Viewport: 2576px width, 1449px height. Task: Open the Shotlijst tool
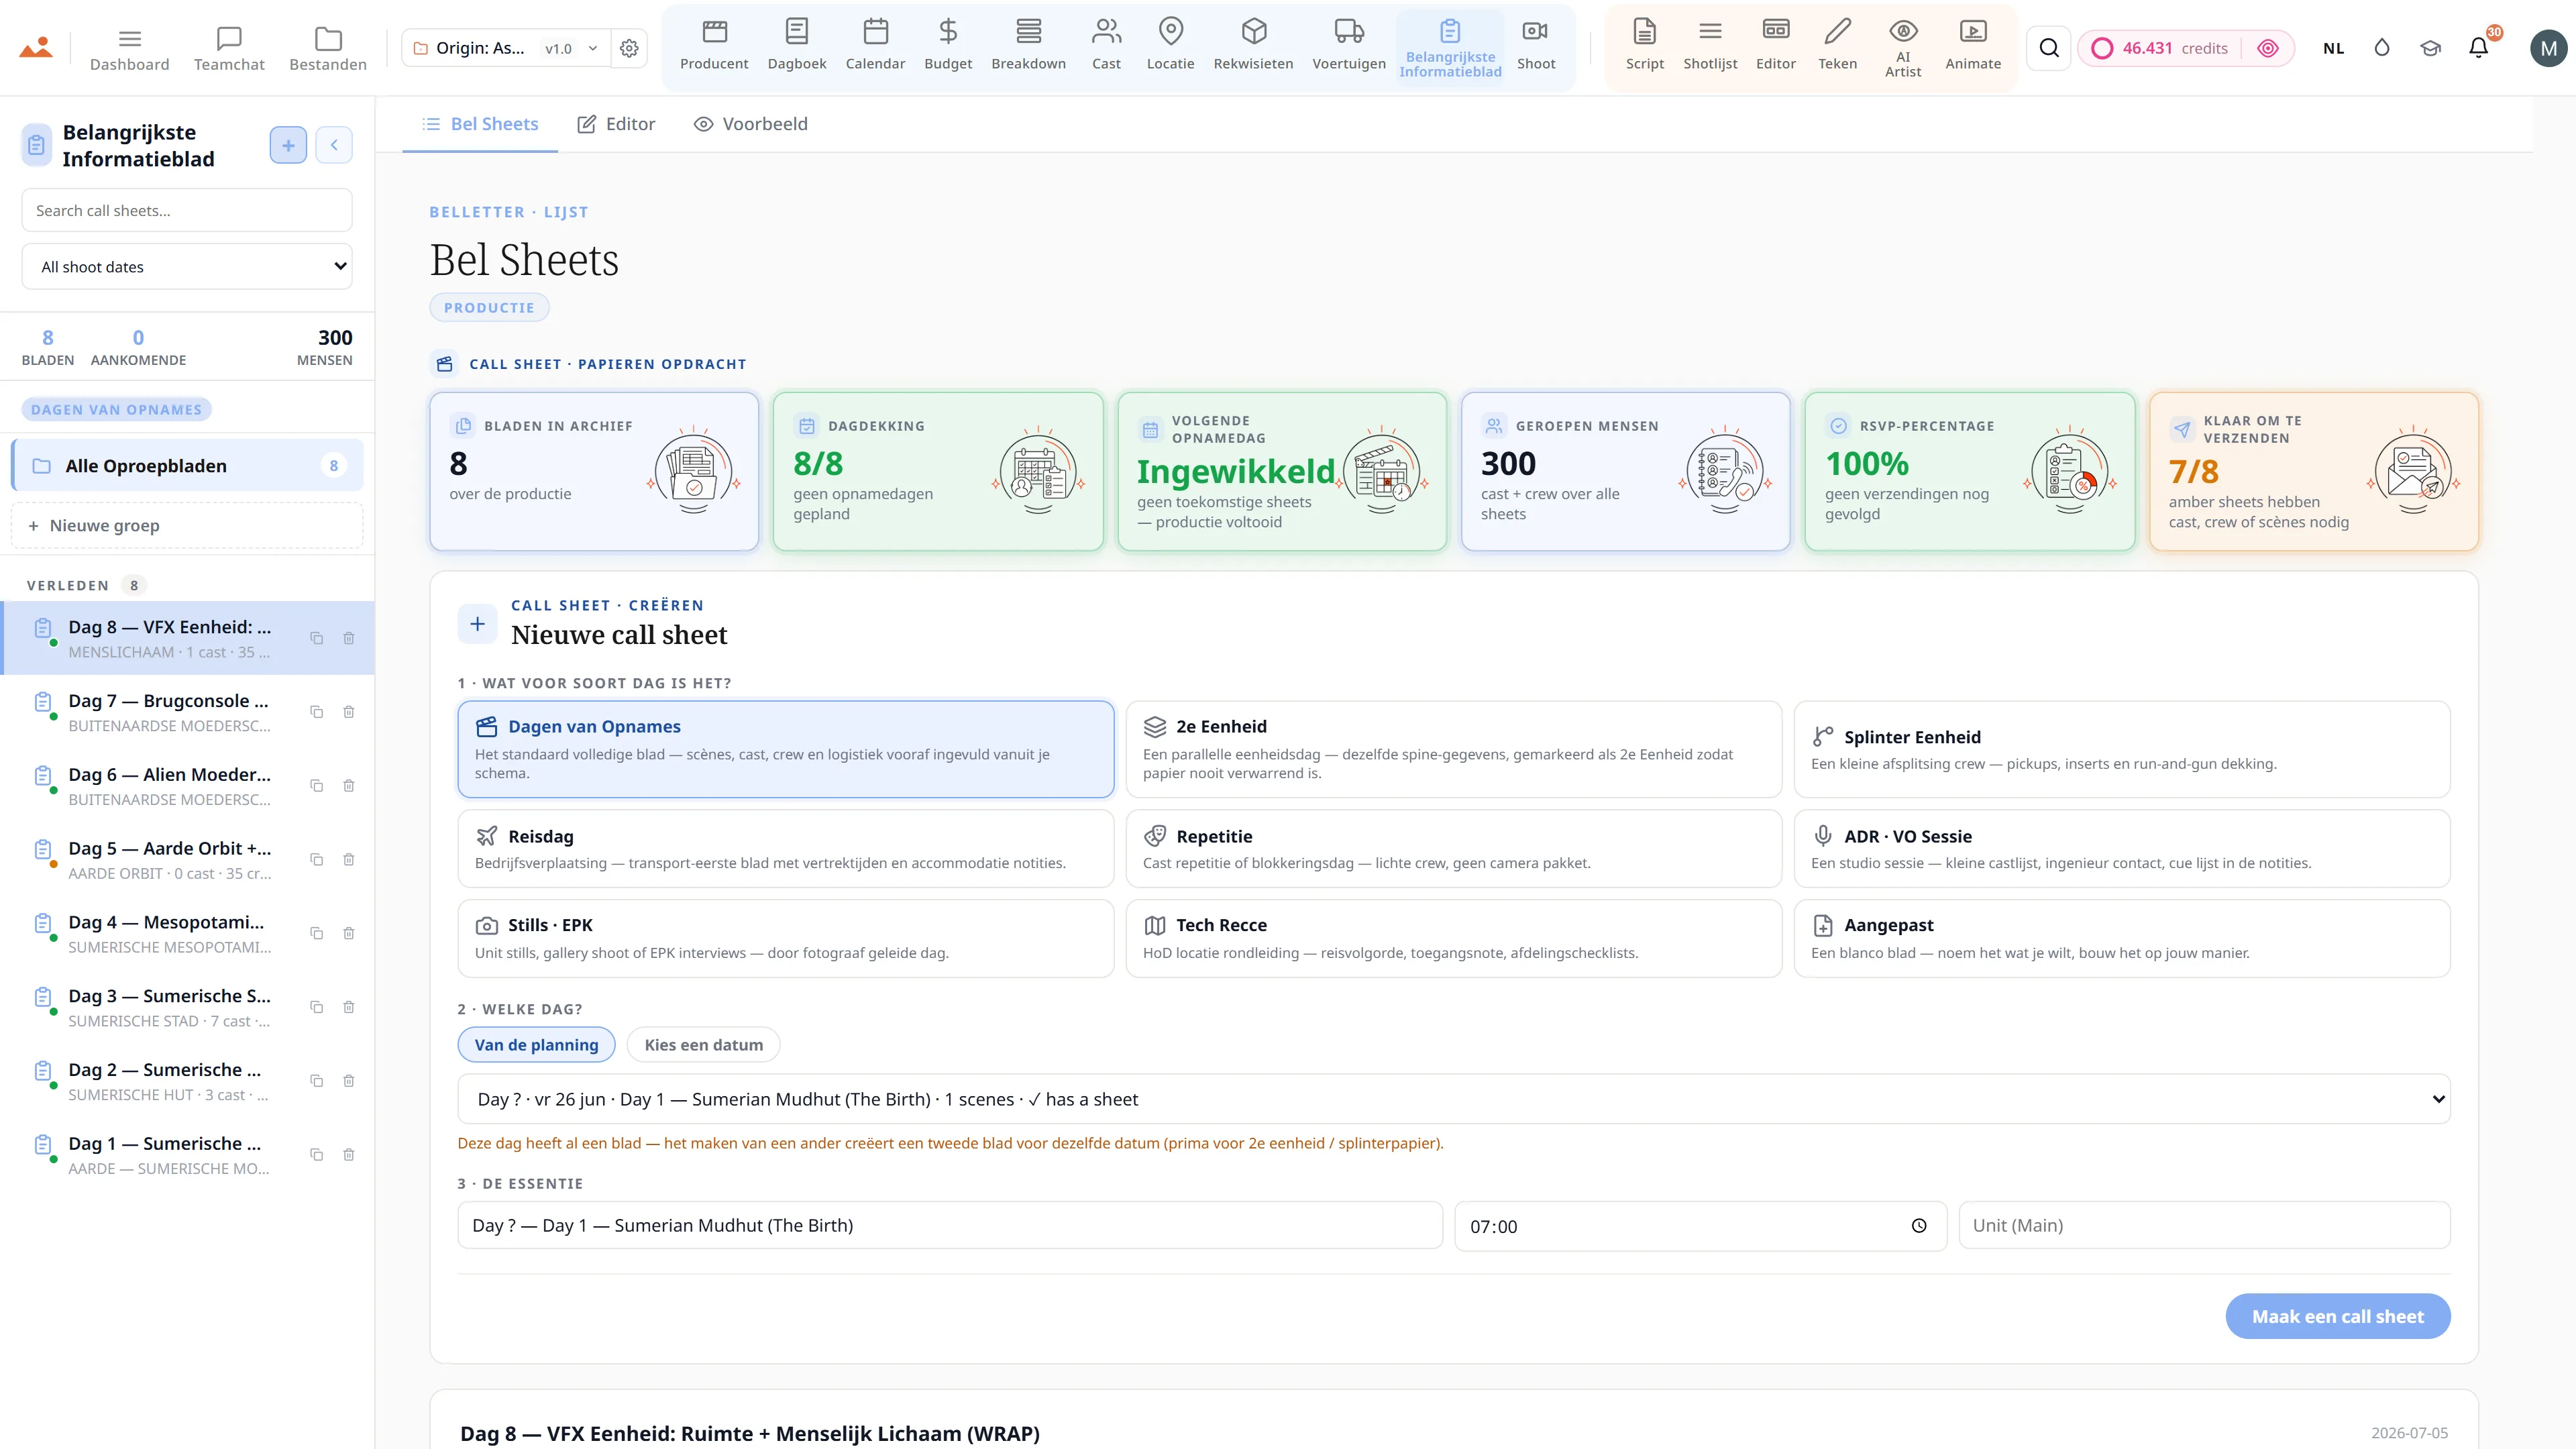[1710, 46]
